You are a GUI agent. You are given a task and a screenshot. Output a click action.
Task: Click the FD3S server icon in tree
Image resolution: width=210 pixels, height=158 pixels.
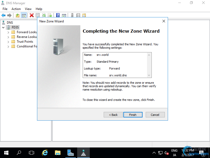tap(8, 27)
